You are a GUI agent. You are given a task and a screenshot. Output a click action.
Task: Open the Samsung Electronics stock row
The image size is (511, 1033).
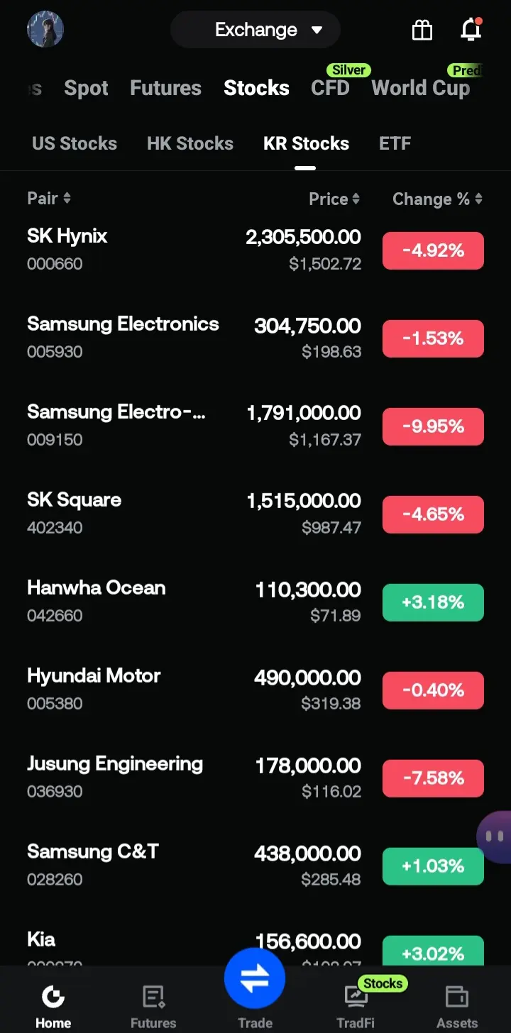click(255, 338)
